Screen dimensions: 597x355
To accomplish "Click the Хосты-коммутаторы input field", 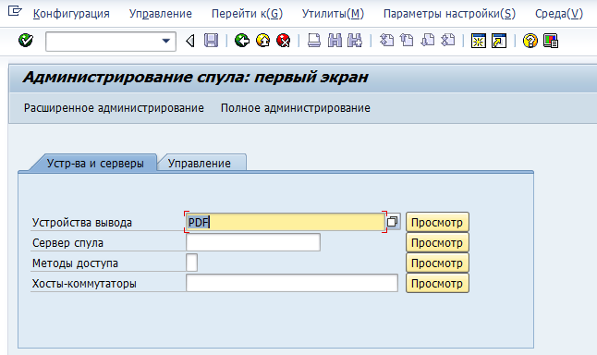I will point(292,283).
